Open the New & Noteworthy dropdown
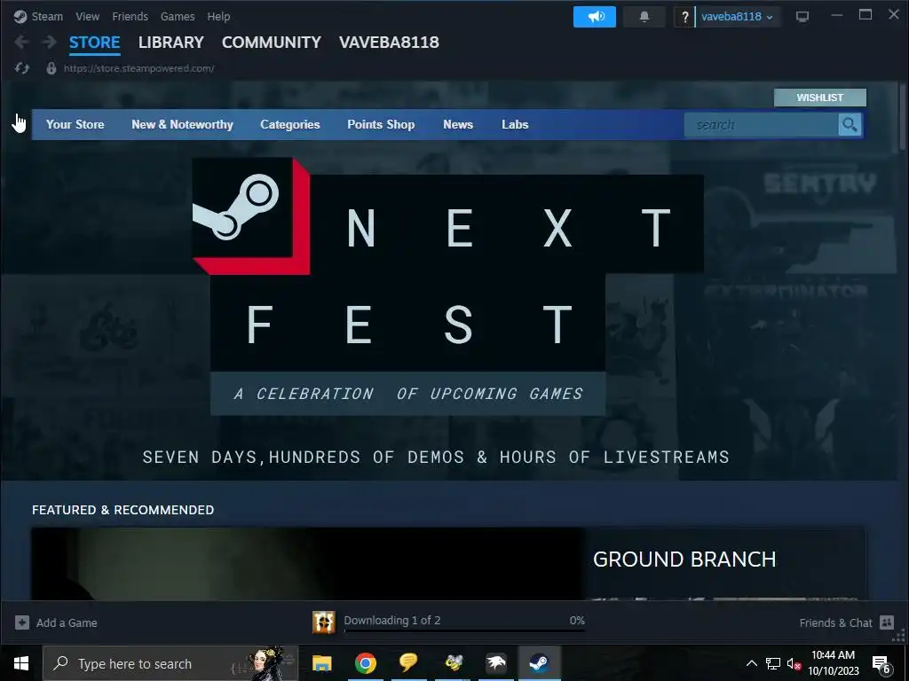This screenshot has width=909, height=681. [x=182, y=124]
